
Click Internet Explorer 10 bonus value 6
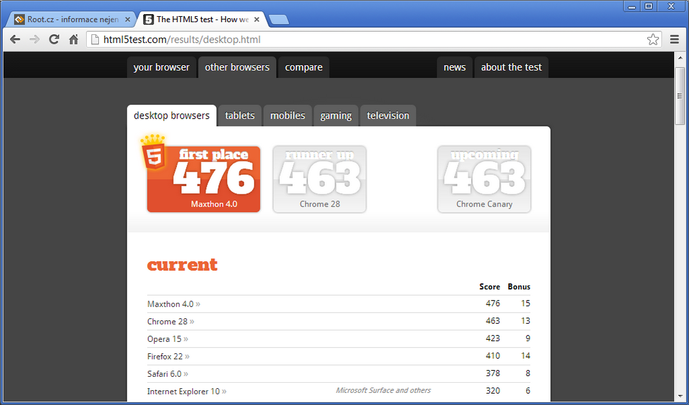pyautogui.click(x=528, y=390)
